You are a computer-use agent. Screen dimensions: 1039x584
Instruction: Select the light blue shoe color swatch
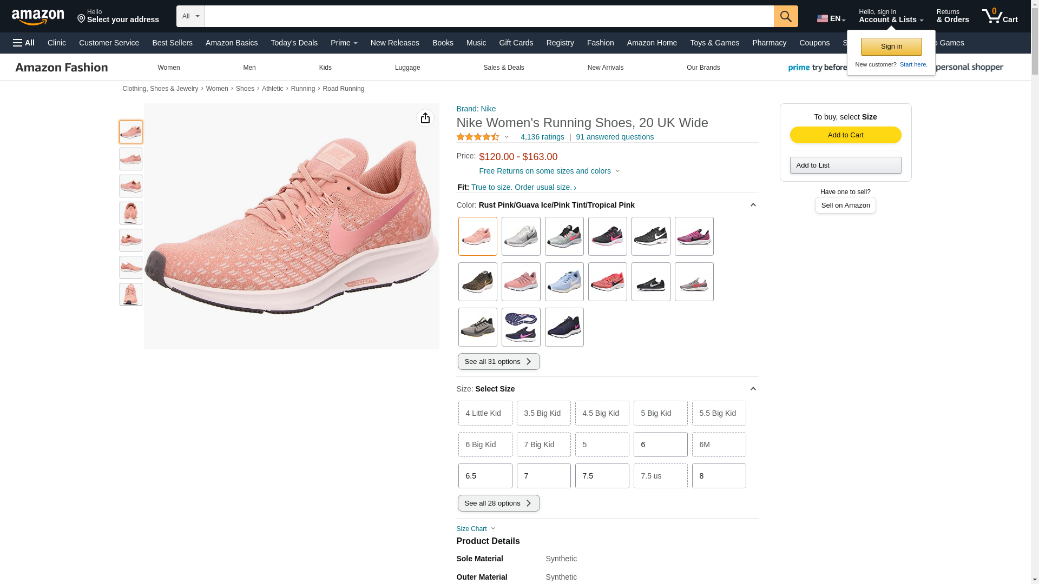coord(564,282)
